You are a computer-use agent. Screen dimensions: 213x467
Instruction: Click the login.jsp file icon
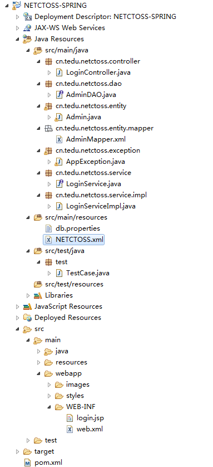coord(70,418)
